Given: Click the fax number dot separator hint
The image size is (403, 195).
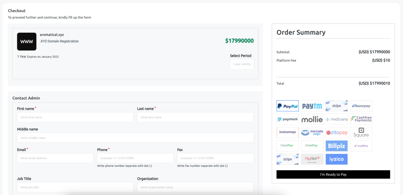Looking at the screenshot, I should (x=203, y=166).
